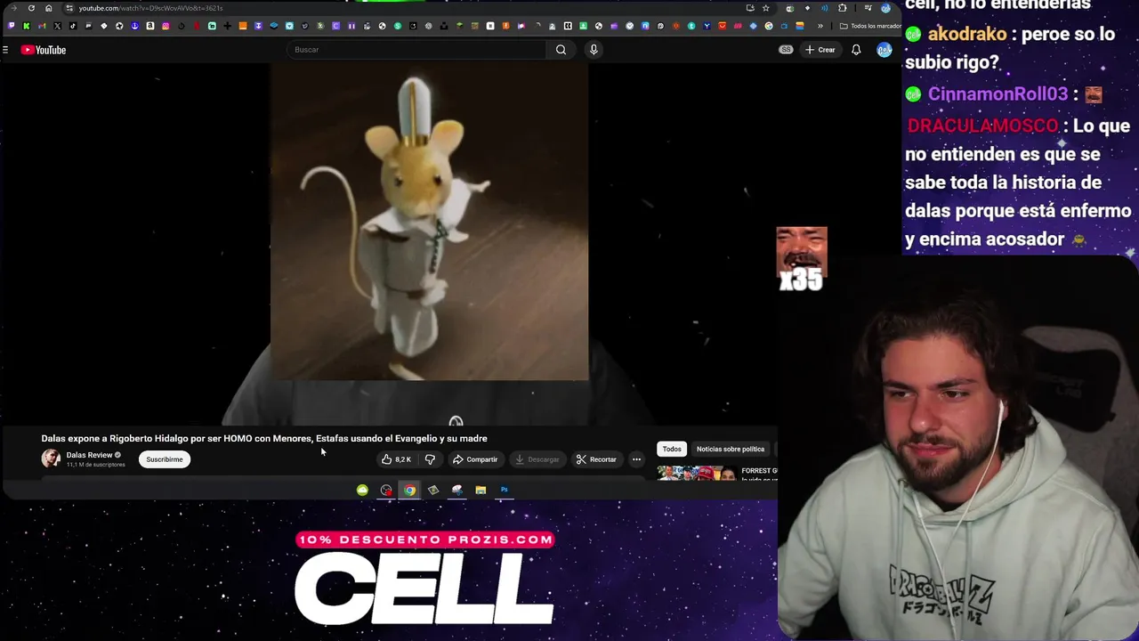Open File Explorer from taskbar
Viewport: 1139px width, 641px height.
tap(481, 490)
